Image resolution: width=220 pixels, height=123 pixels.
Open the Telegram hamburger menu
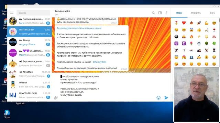point(12,13)
